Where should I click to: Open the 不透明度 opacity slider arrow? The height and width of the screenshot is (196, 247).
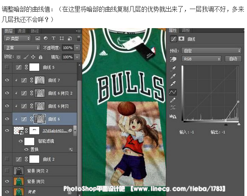click(77, 48)
